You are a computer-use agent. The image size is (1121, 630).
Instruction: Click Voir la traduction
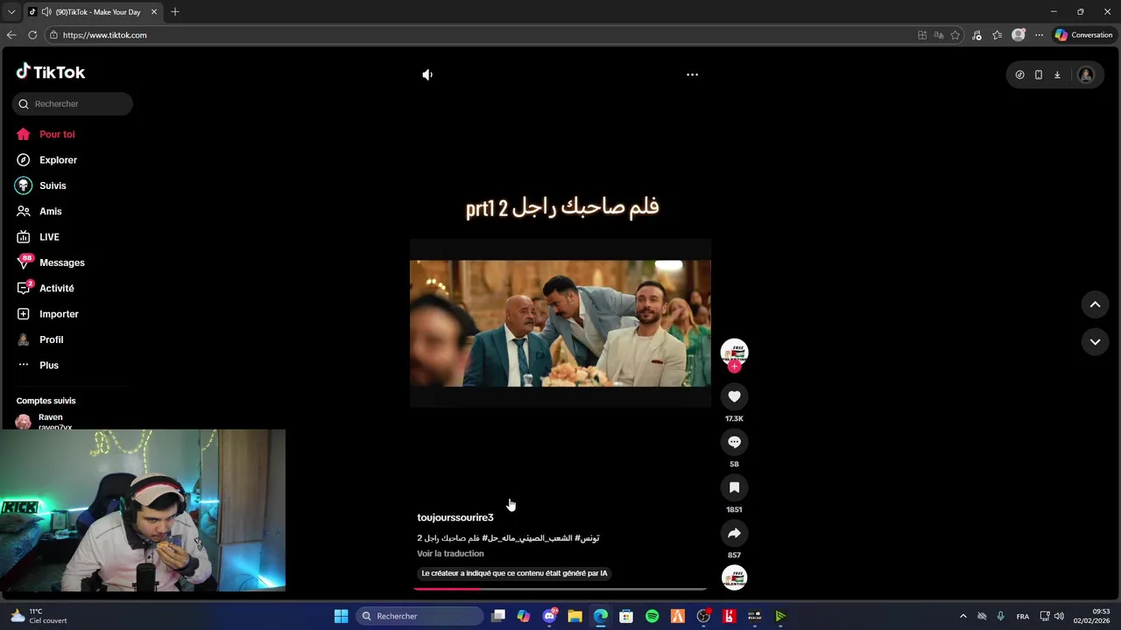[450, 554]
